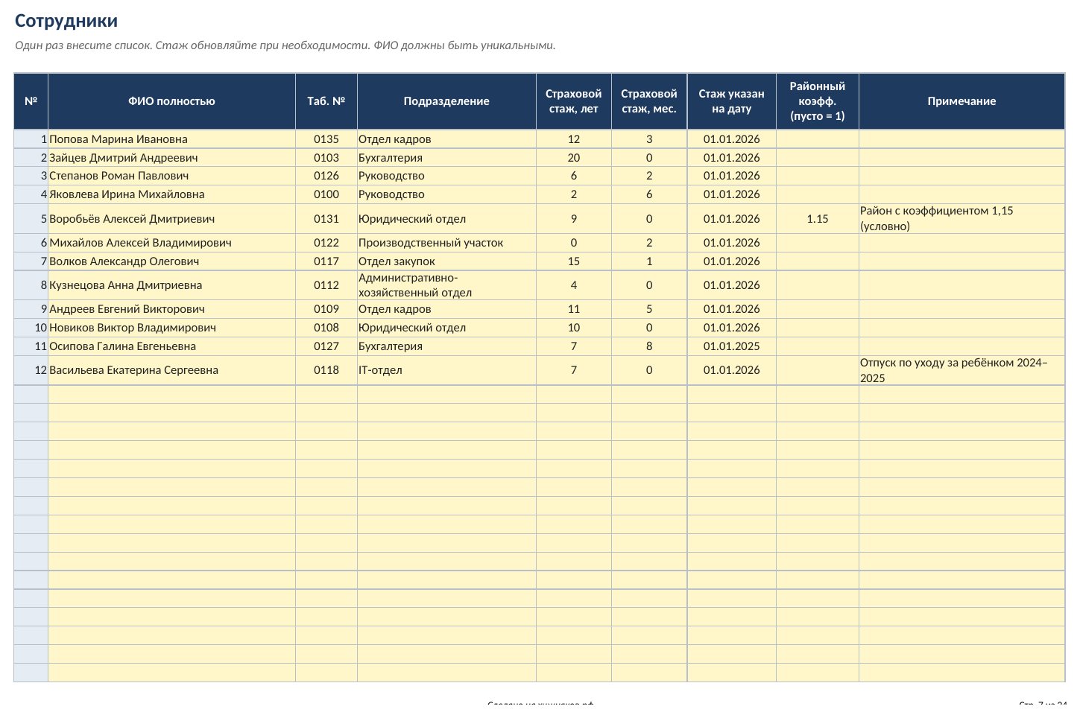The height and width of the screenshot is (718, 1080).
Task: Click the note "Отпуск по уходу за ребёнком 2024–2025"
Action: (961, 370)
